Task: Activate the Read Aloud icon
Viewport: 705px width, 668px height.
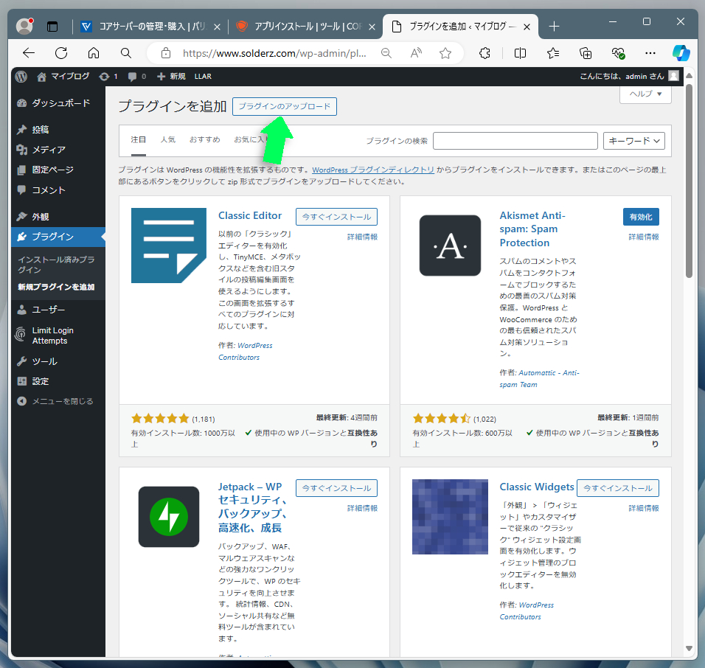Action: pos(416,53)
